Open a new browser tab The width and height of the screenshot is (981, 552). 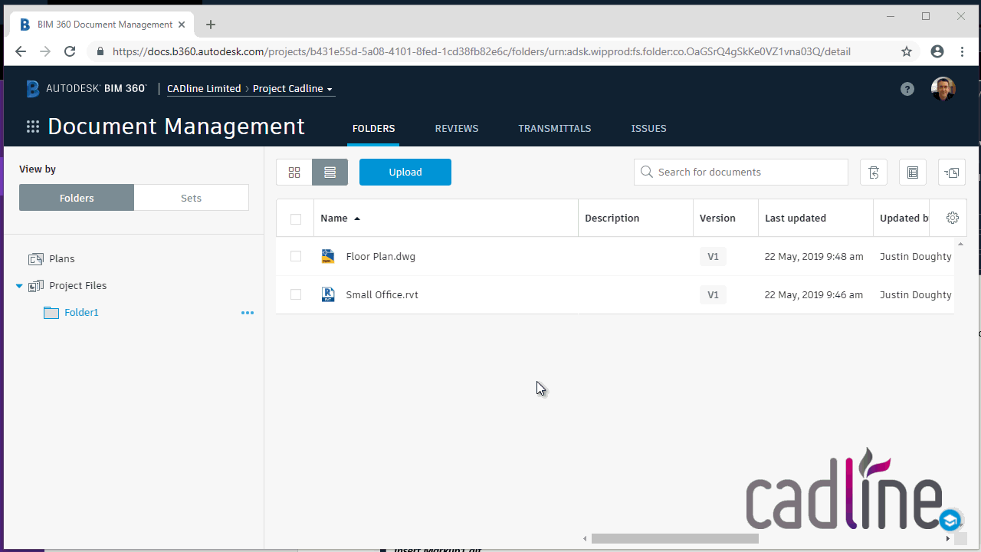[x=211, y=25]
